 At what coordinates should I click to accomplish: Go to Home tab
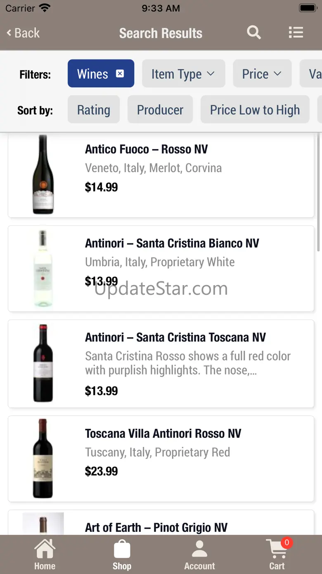coord(45,555)
